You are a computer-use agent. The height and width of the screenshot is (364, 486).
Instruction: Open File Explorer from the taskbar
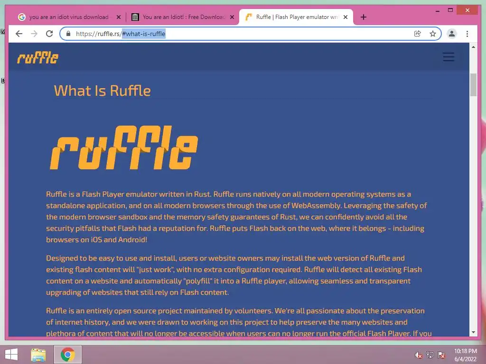tap(38, 355)
